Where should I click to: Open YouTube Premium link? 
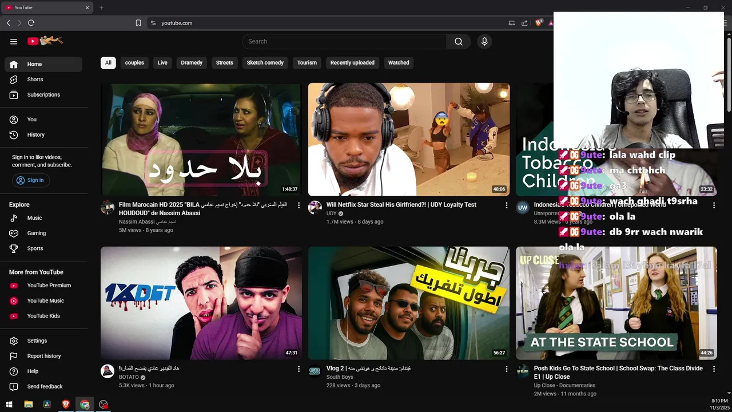pos(43,286)
